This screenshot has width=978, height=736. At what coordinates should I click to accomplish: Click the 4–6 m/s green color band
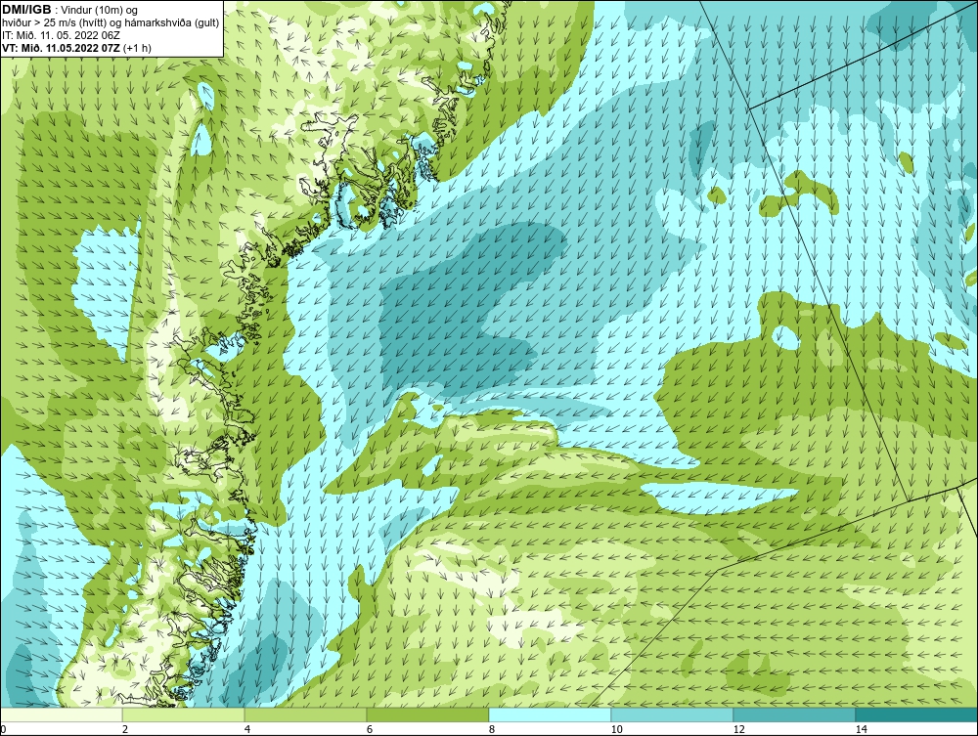[x=305, y=714]
